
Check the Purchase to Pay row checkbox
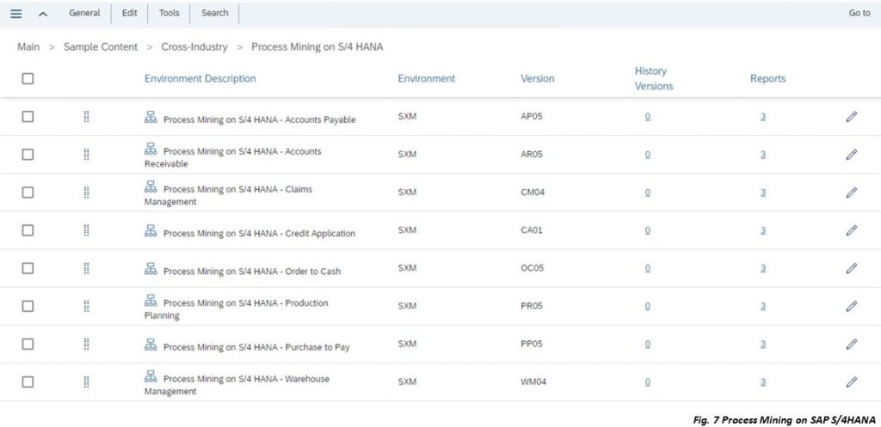click(28, 344)
